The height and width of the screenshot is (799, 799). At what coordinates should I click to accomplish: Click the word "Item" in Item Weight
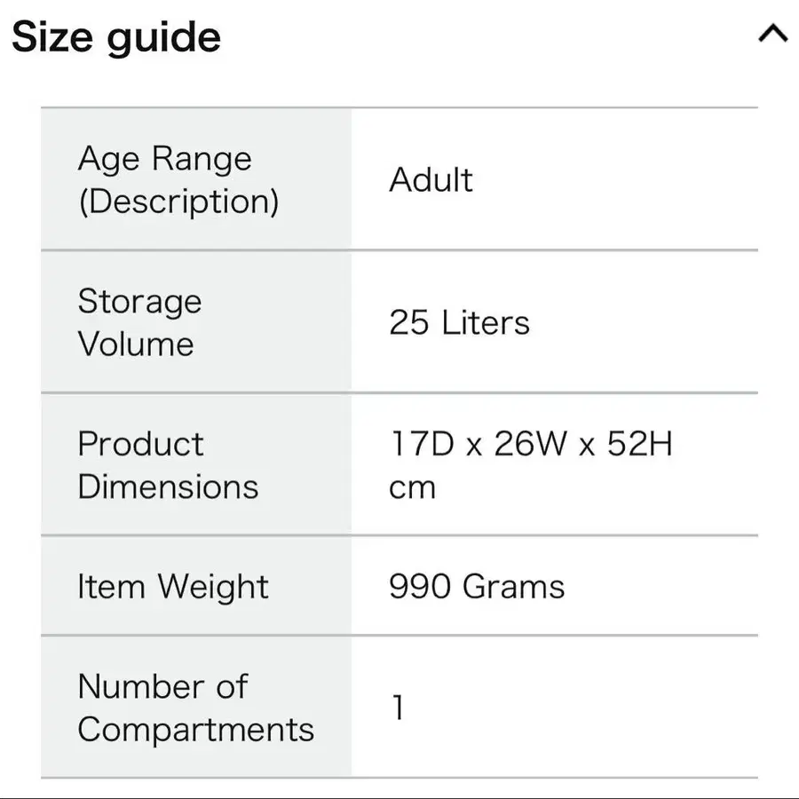[x=111, y=587]
